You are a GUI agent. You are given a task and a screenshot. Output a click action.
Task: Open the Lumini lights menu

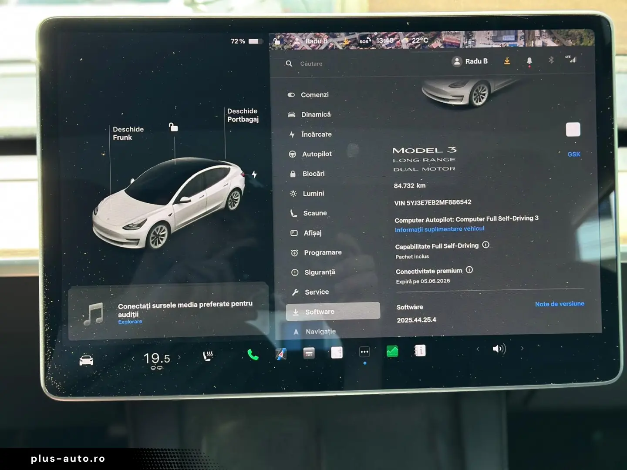point(307,194)
